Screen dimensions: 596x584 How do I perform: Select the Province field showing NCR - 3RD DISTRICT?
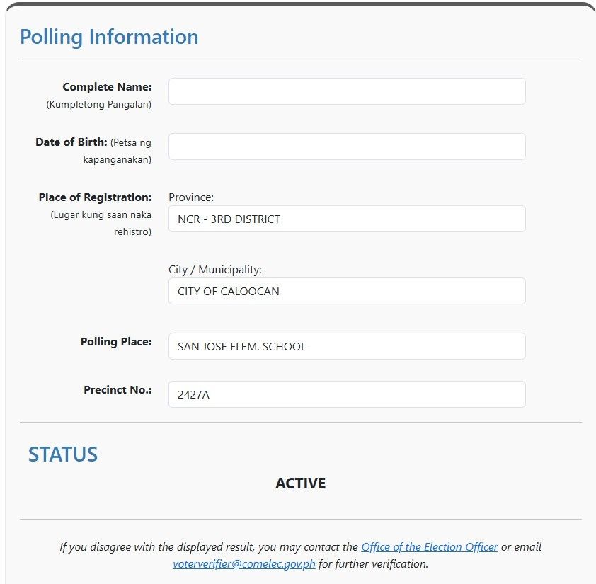(x=347, y=219)
